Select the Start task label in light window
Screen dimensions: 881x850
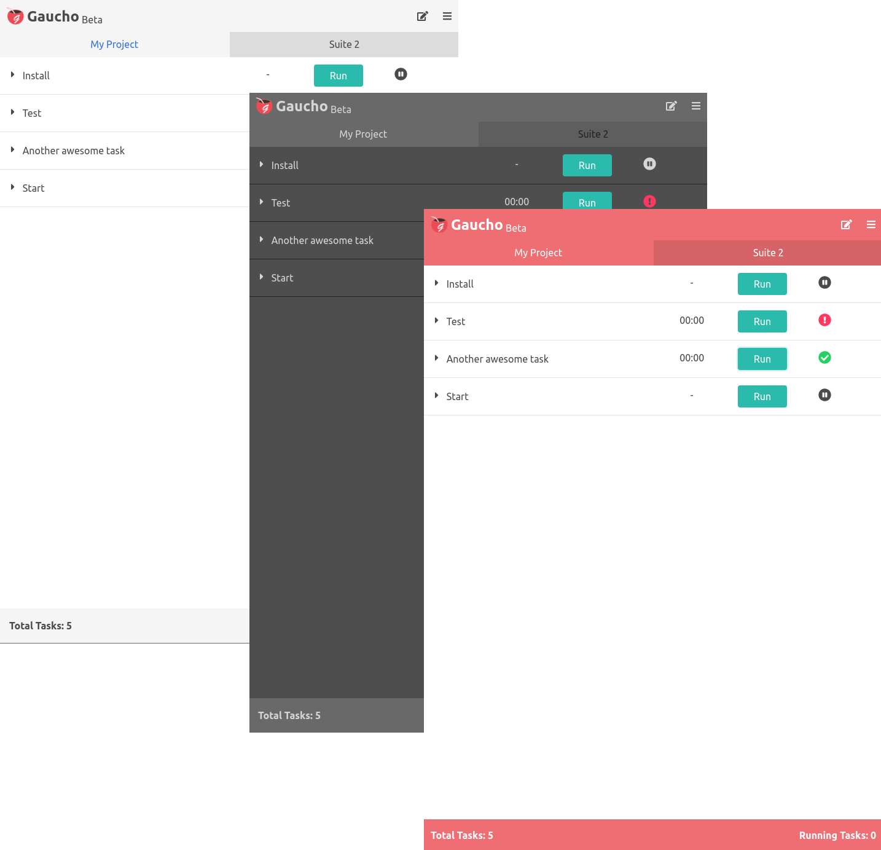click(x=34, y=188)
